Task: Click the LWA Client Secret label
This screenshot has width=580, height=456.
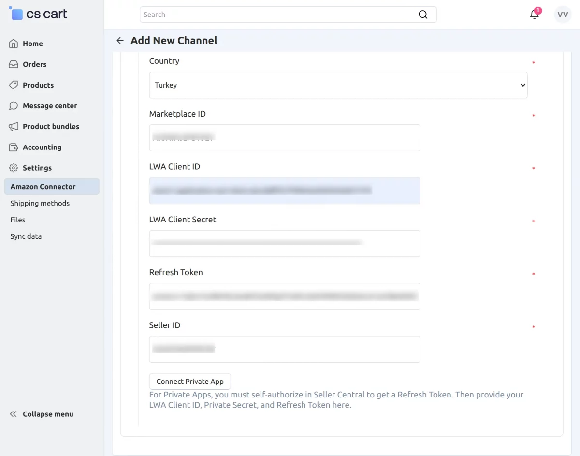Action: (x=183, y=220)
